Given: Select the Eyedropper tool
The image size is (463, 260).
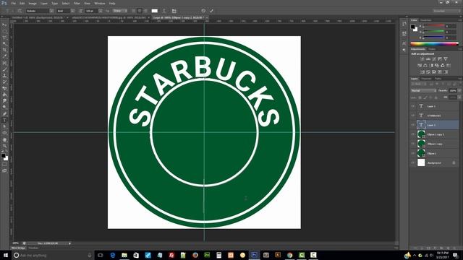Looking at the screenshot, I should 4,56.
